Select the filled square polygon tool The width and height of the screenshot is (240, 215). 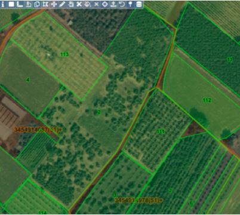[11, 4]
